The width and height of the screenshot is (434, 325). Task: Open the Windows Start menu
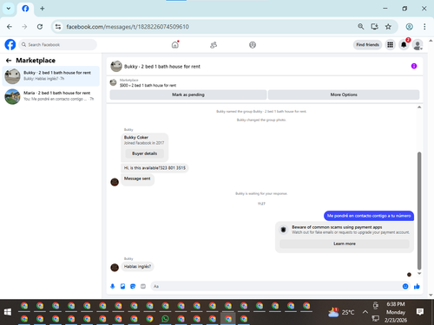[x=8, y=312]
